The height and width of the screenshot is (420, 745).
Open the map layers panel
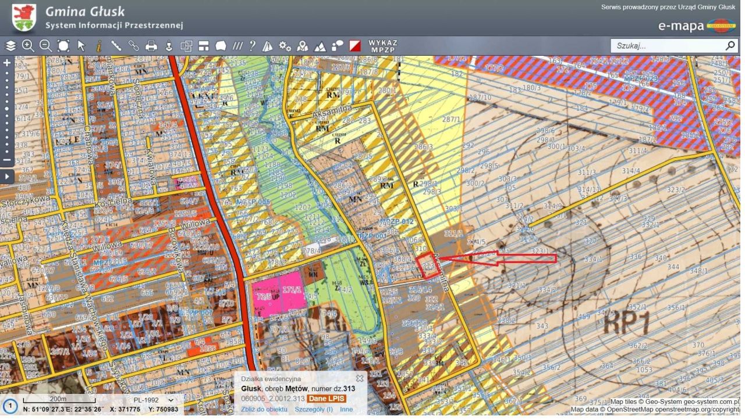(10, 46)
